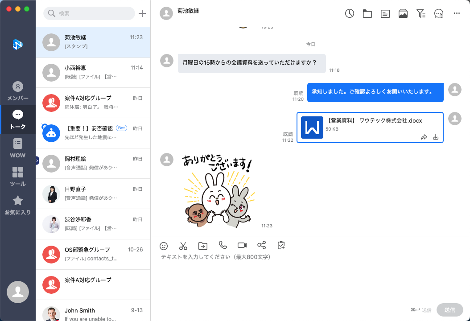Click the 送信 send button
The width and height of the screenshot is (470, 321).
[449, 310]
